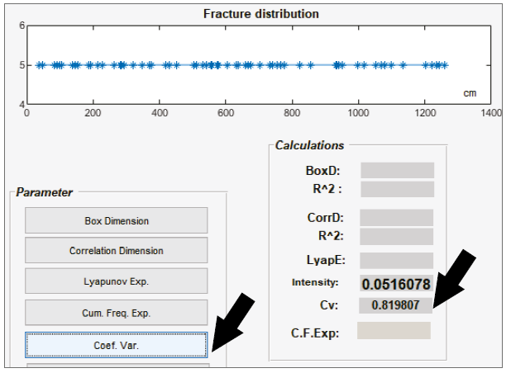Select the Cum. Freq. Exp. button
Image resolution: width=511 pixels, height=373 pixels.
tap(116, 313)
